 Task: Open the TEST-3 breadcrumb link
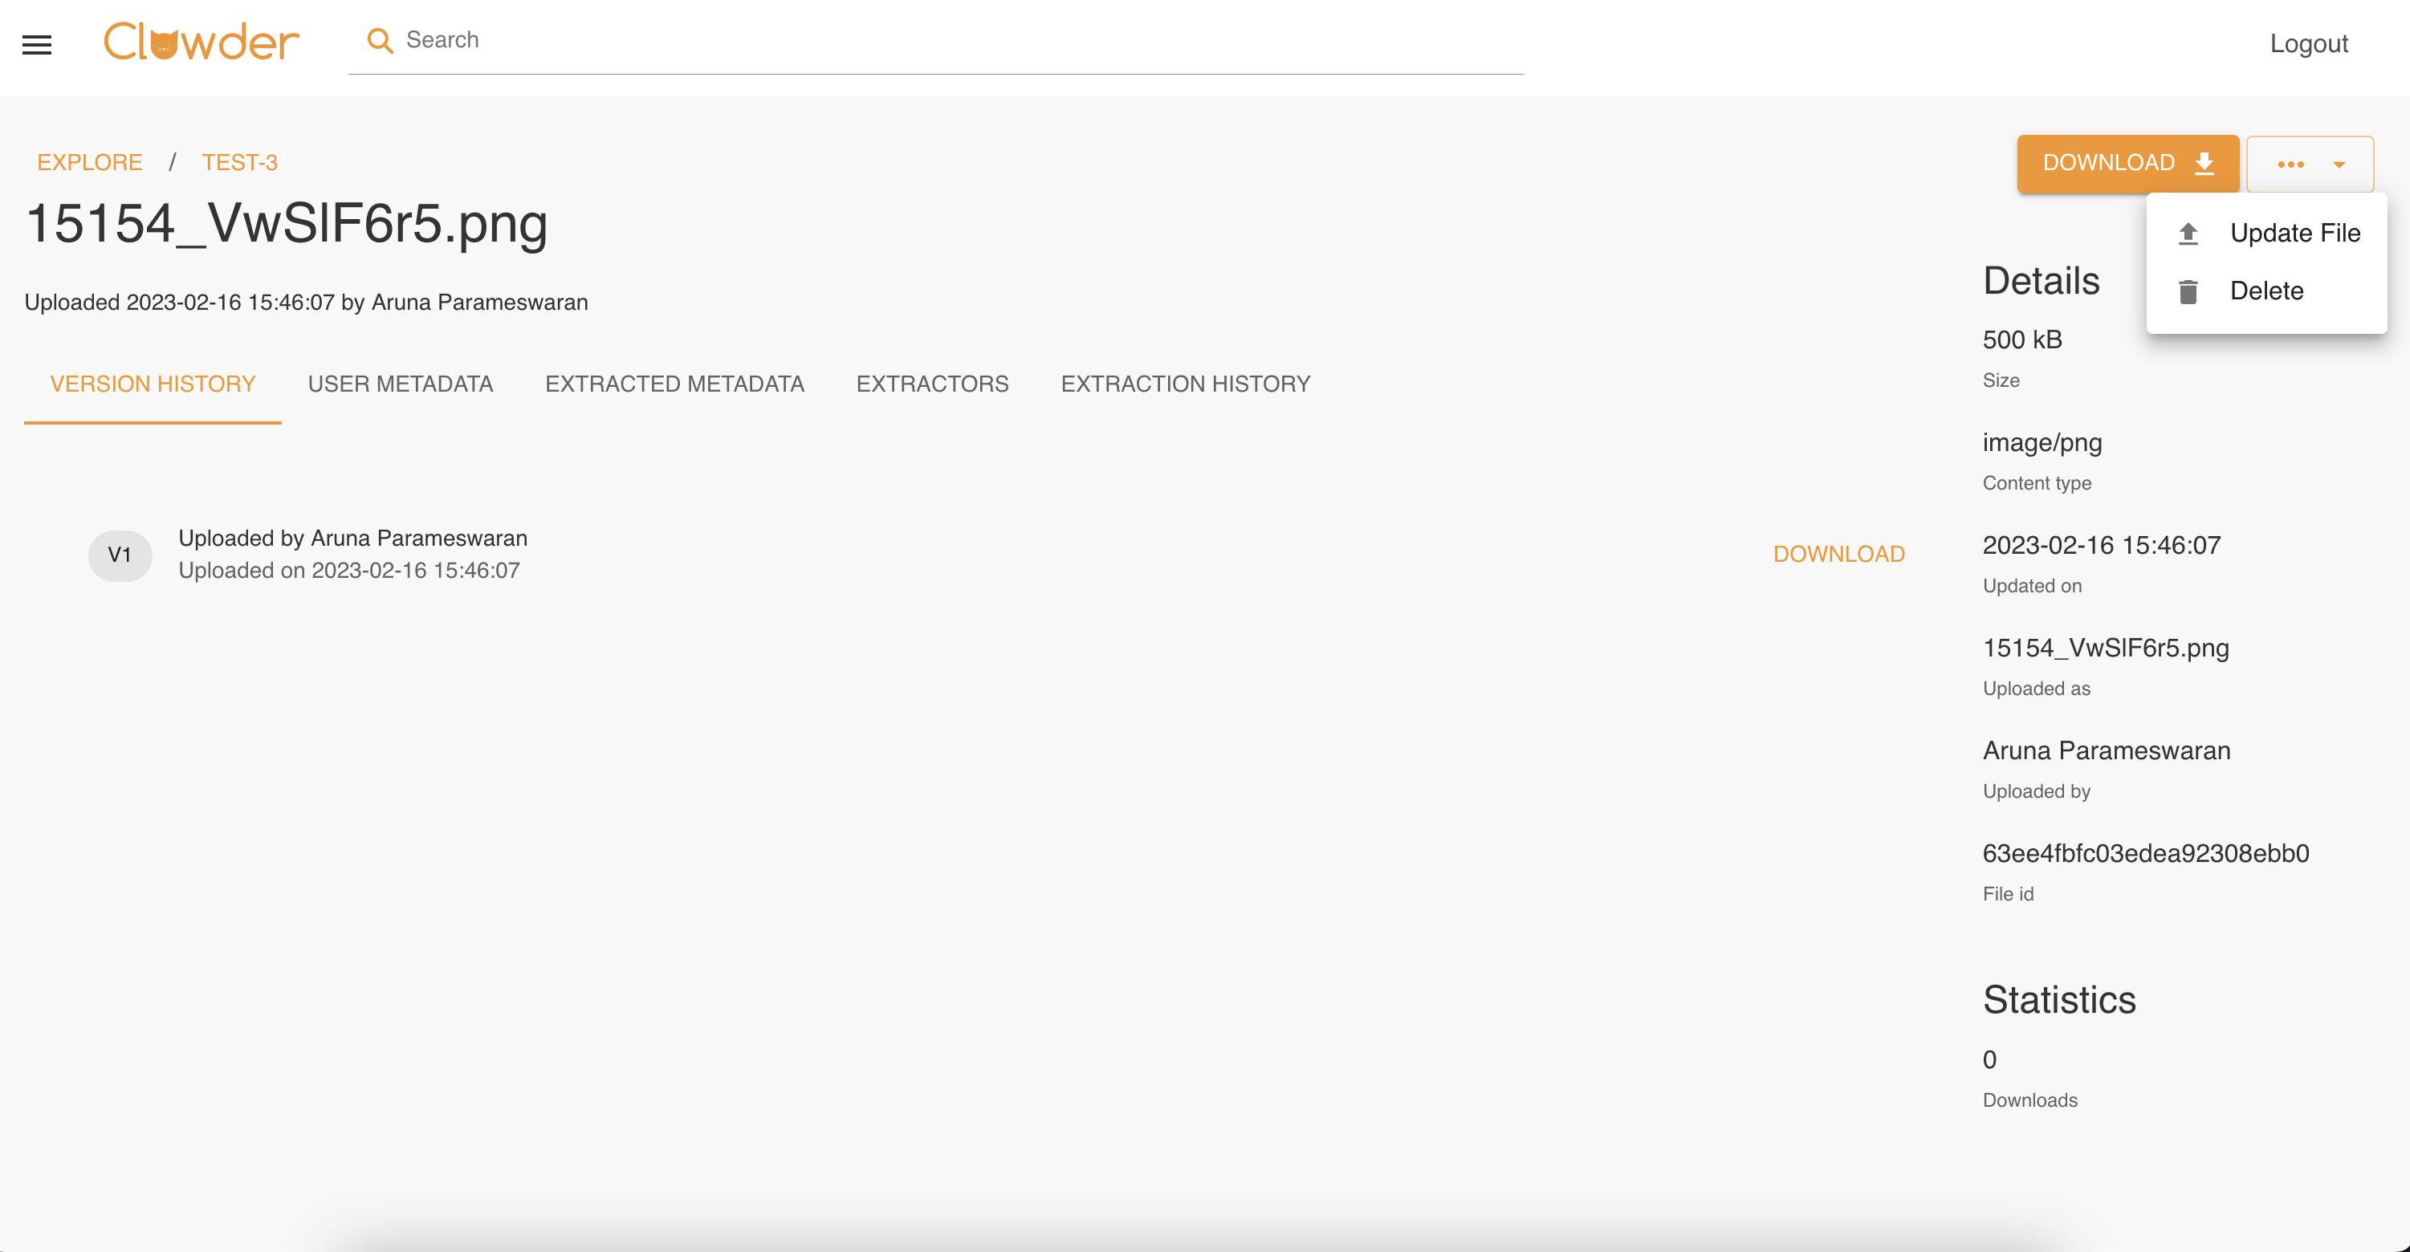tap(239, 162)
